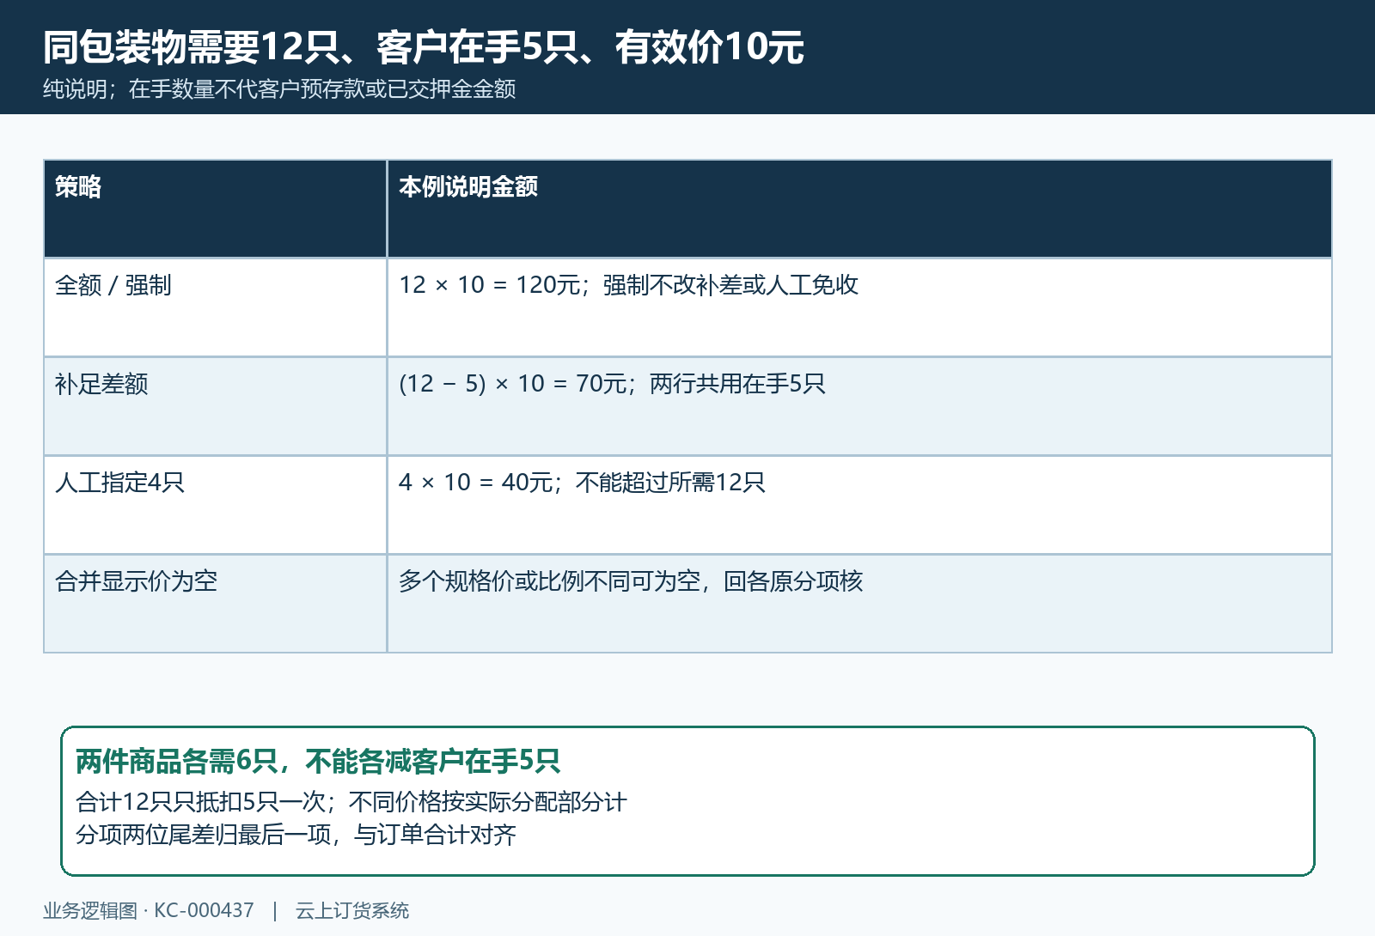Select the 策略 column header
This screenshot has height=936, width=1375.
click(x=215, y=209)
